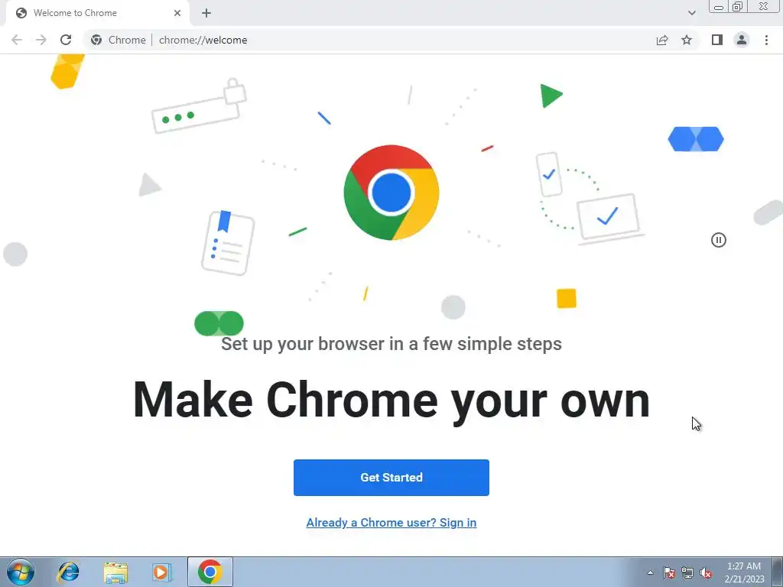Viewport: 783px width, 587px height.
Task: Select the Welcome to Chrome tab
Action: pyautogui.click(x=97, y=13)
